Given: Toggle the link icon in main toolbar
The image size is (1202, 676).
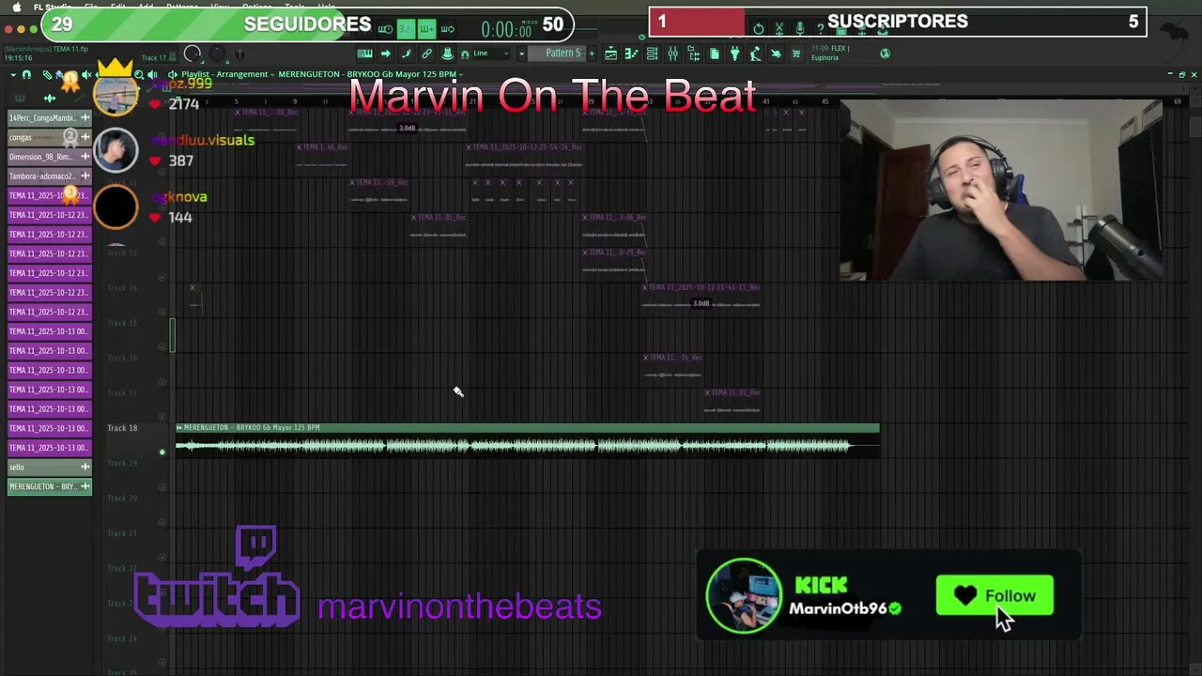Looking at the screenshot, I should [426, 54].
